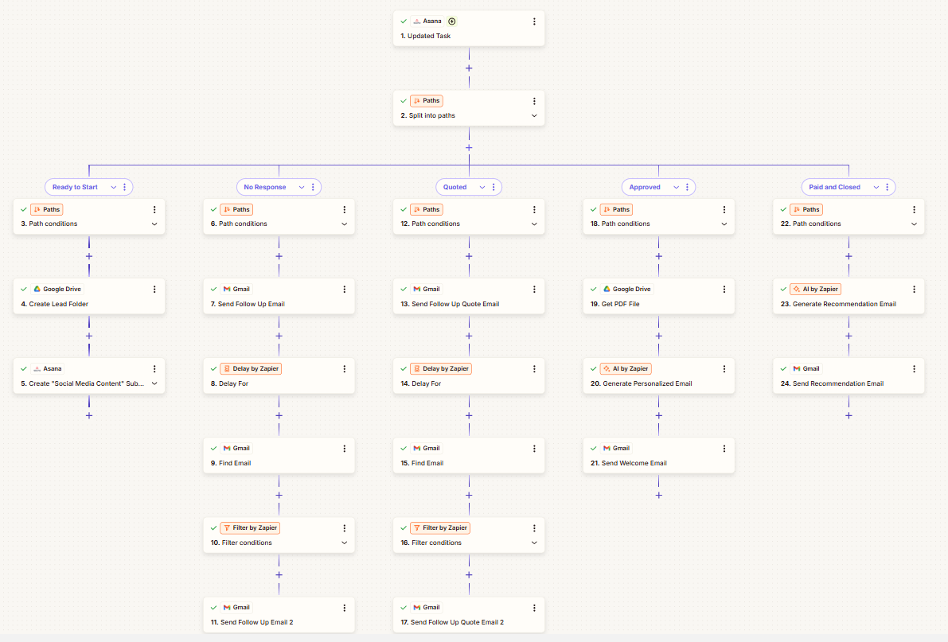Expand step 3 Path conditions chevron
The height and width of the screenshot is (642, 948).
pos(154,224)
